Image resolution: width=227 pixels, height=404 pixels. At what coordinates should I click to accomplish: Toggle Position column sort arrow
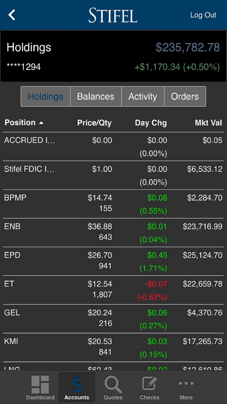point(41,123)
